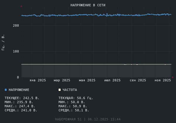Click the red arrow at X axis end
The image size is (176, 123).
click(172, 77)
